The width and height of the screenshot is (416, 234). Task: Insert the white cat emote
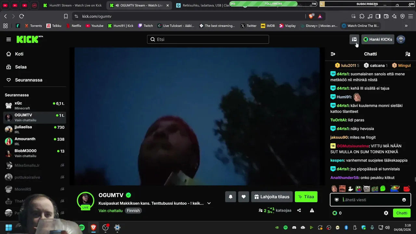(x=367, y=188)
